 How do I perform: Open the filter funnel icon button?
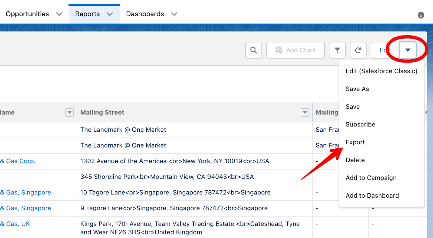point(337,50)
